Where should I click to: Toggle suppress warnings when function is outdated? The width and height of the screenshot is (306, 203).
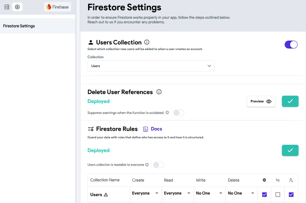(179, 113)
